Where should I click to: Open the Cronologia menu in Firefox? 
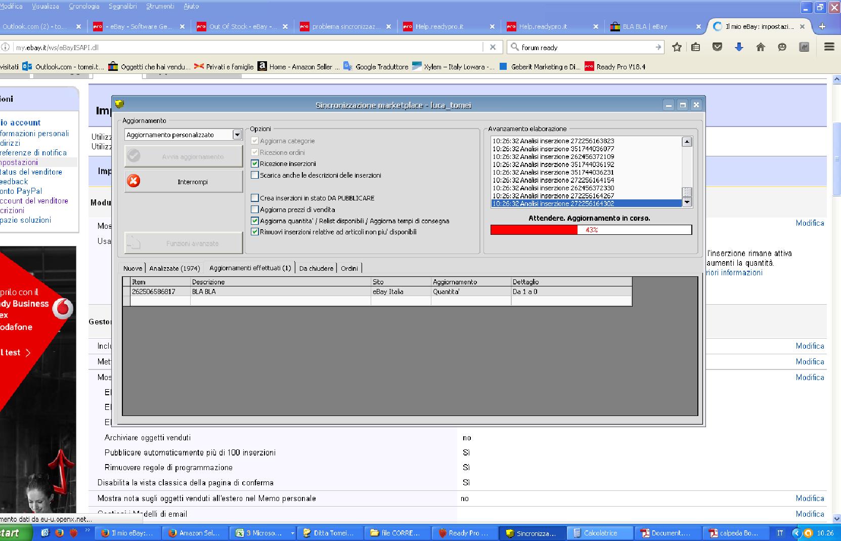pyautogui.click(x=84, y=6)
